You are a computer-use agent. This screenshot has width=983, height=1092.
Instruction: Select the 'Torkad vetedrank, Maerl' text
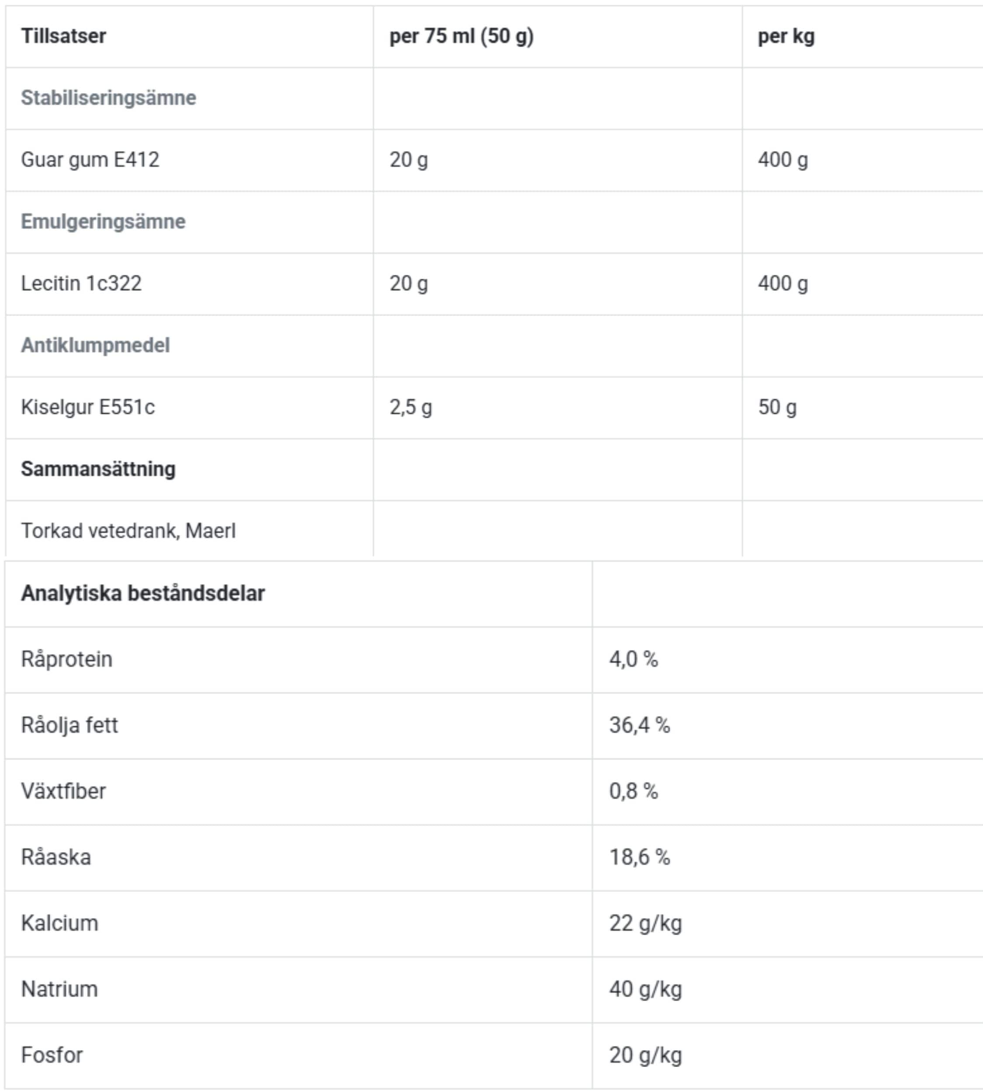(128, 531)
